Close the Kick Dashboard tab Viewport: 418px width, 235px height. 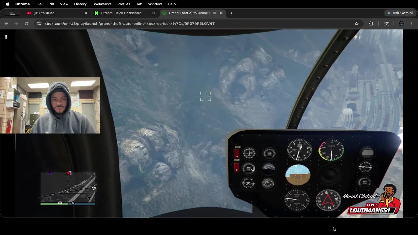click(x=153, y=13)
